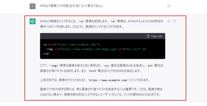
Task: Click the code line with <img src=
Action: pos(96,49)
